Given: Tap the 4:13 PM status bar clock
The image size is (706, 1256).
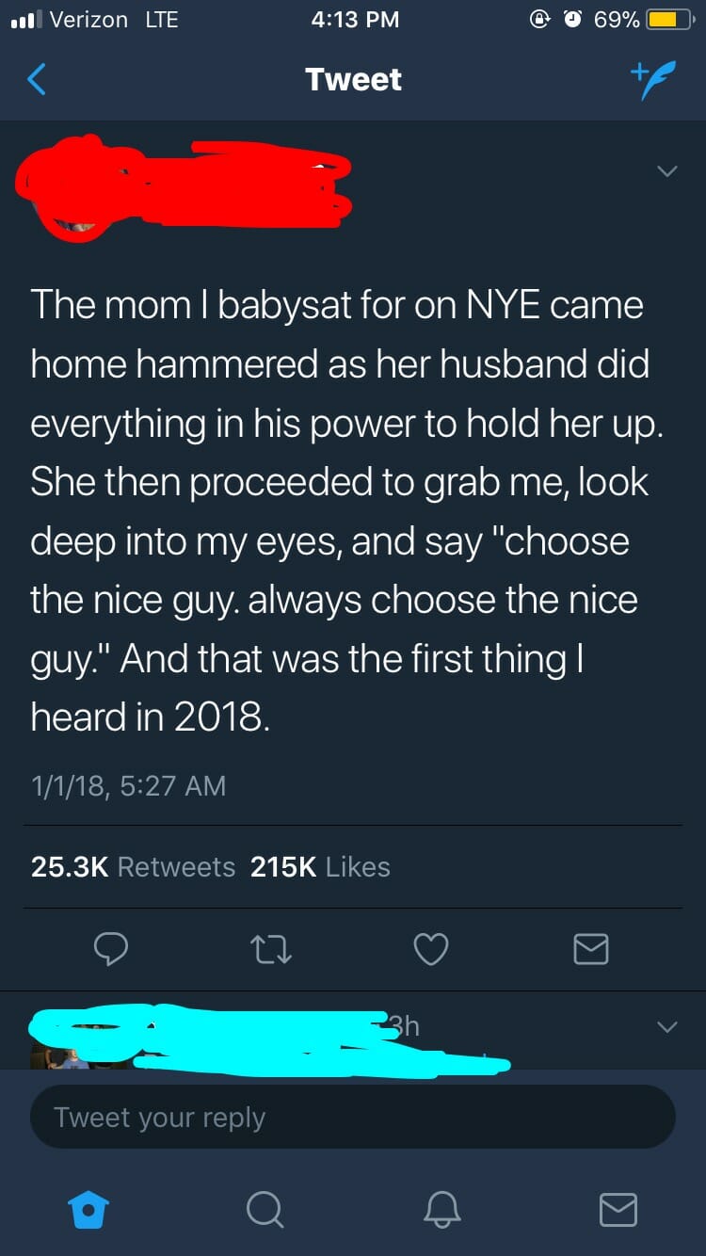Looking at the screenshot, I should pos(354,20).
